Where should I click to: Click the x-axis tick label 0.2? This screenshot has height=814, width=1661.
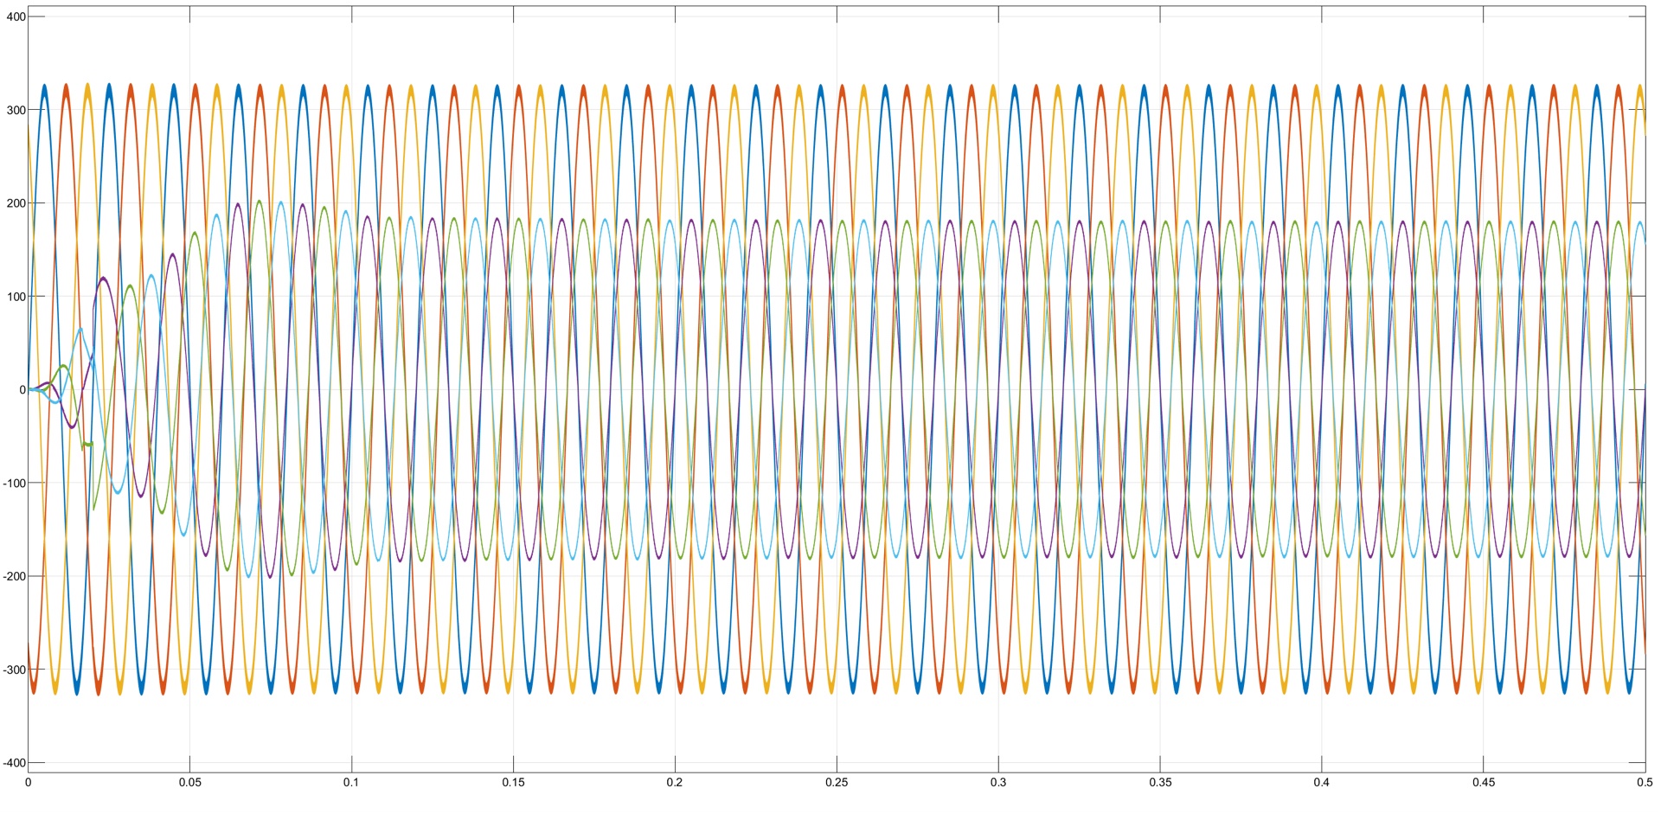[675, 783]
